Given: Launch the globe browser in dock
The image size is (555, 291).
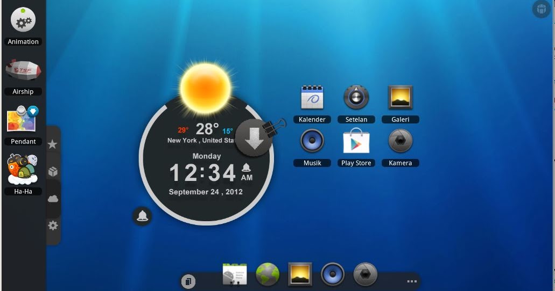Looking at the screenshot, I should coord(268,274).
